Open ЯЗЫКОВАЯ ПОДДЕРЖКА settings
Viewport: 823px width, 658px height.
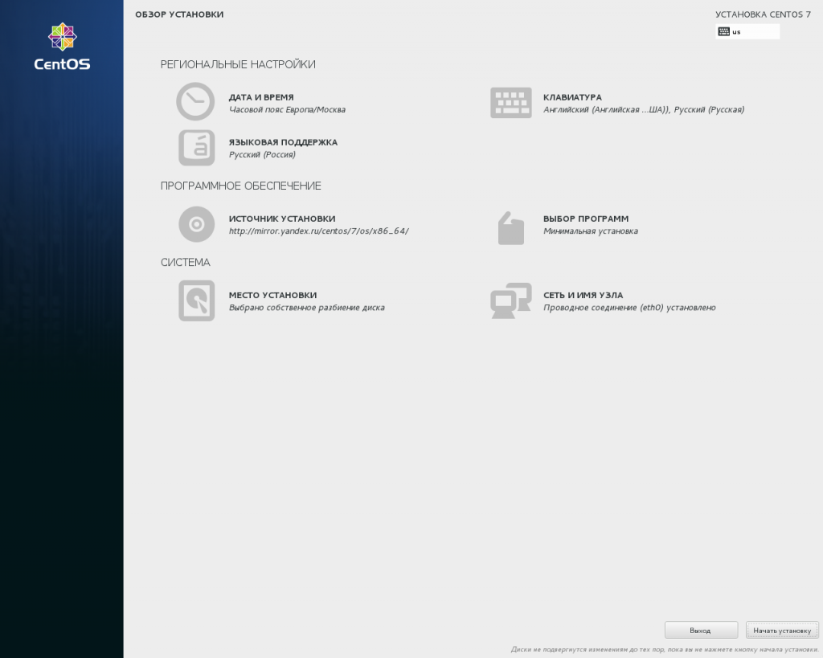283,142
